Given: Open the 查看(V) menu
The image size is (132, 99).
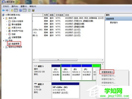Looking at the screenshot, I should pos(24,6).
